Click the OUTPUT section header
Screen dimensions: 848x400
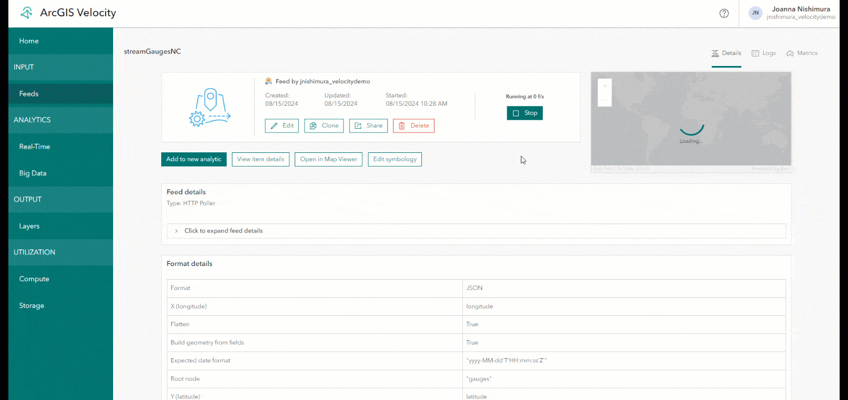(61, 199)
